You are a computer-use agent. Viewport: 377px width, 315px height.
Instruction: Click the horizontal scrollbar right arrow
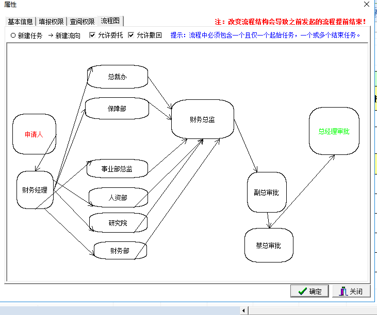pyautogui.click(x=244, y=310)
